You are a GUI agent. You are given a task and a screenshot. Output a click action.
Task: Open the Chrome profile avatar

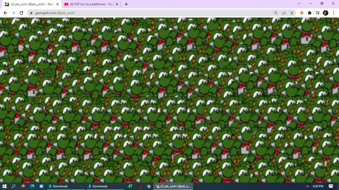point(325,13)
